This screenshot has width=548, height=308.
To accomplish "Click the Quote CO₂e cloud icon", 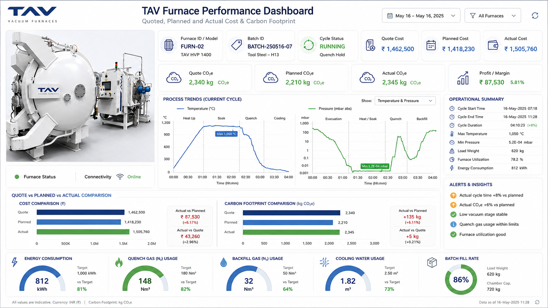I will click(174, 78).
